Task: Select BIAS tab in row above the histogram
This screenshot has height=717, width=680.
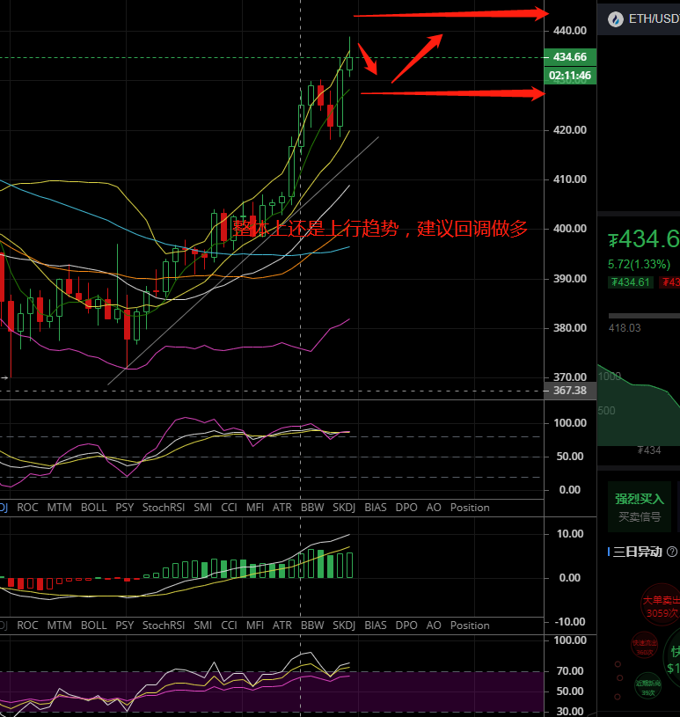Action: click(x=375, y=508)
